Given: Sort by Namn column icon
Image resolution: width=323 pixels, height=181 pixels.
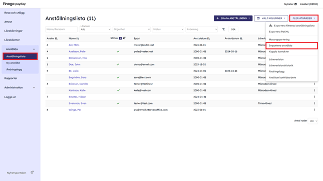Looking at the screenshot, I should 78,38.
